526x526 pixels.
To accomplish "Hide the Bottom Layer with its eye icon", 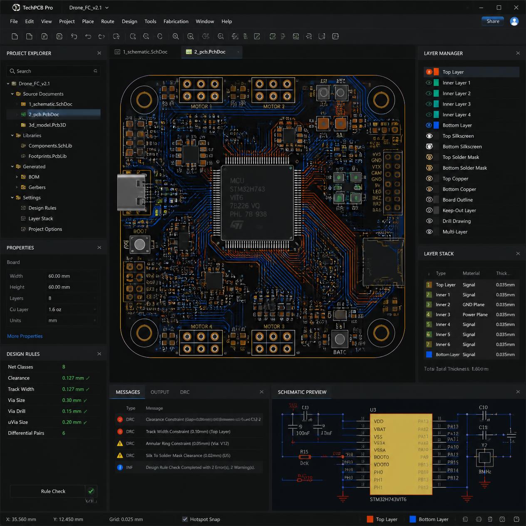I will click(x=429, y=125).
